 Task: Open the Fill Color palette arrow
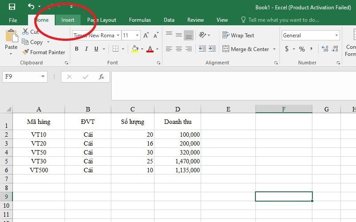(x=142, y=49)
